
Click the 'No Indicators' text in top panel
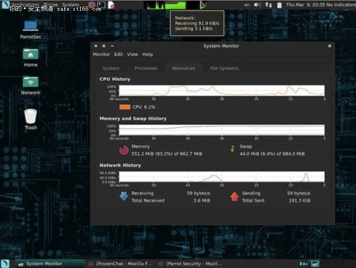tap(341, 5)
